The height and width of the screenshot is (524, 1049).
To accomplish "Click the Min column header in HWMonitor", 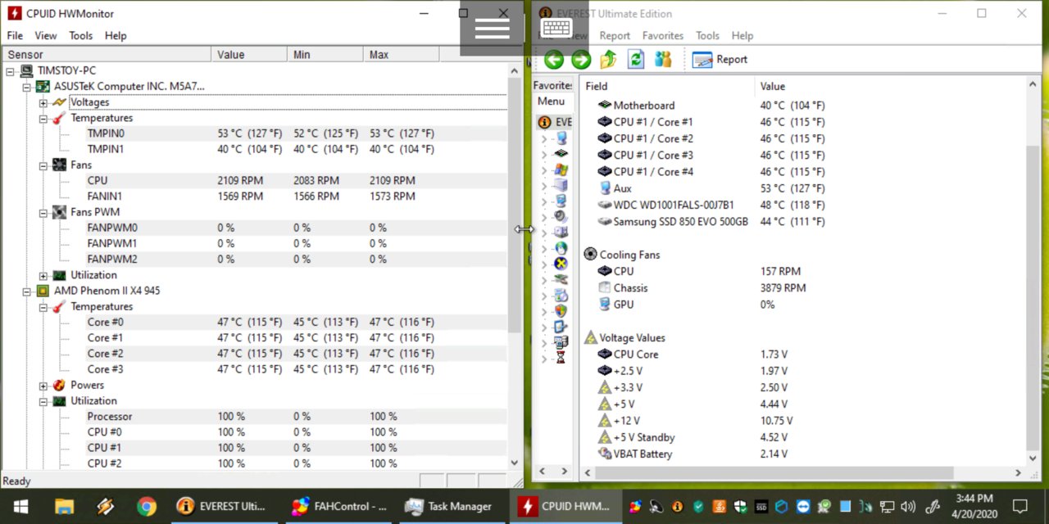I will (325, 54).
